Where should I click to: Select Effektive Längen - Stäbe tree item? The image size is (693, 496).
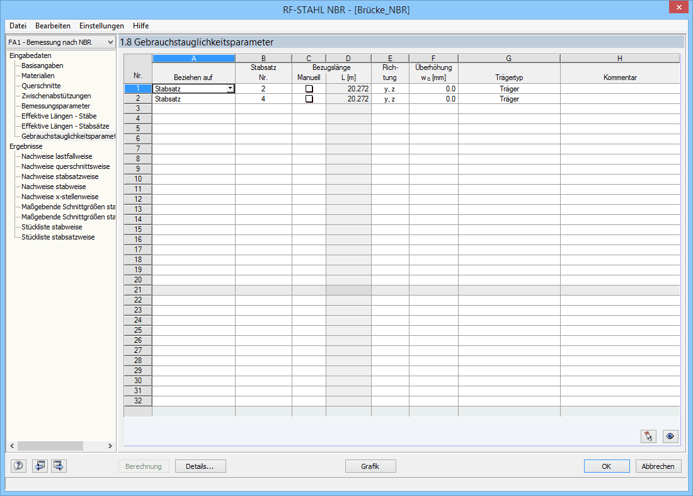[x=59, y=116]
